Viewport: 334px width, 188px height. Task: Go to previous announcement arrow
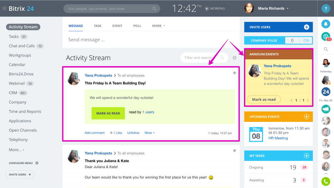(291, 100)
